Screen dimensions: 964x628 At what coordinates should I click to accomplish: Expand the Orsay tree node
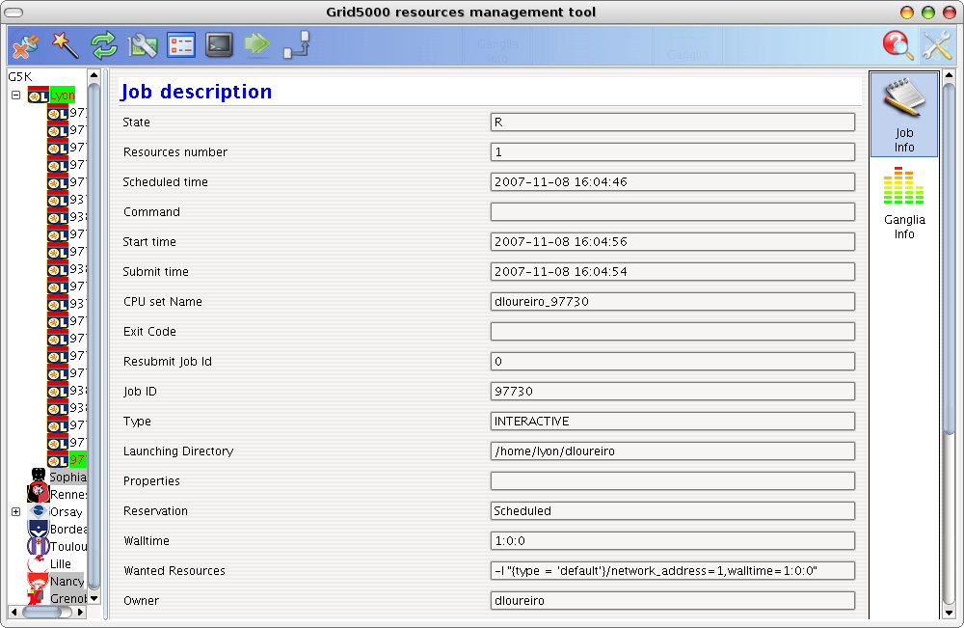[16, 511]
